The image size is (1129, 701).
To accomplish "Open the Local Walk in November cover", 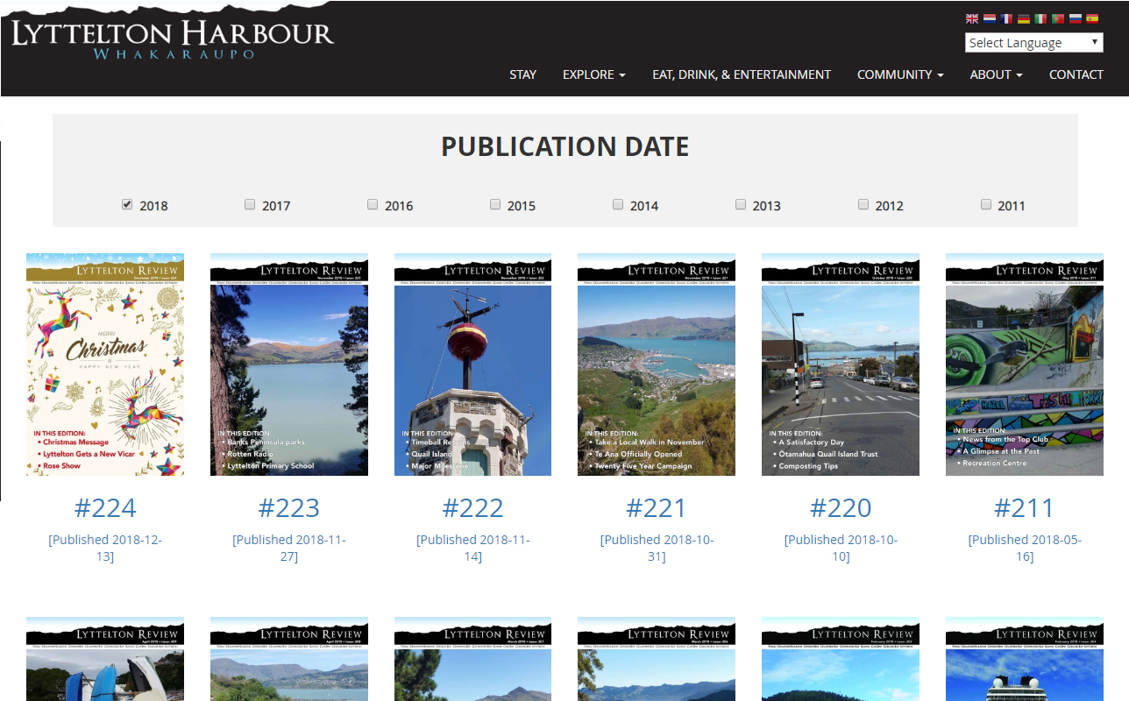I will tap(657, 365).
